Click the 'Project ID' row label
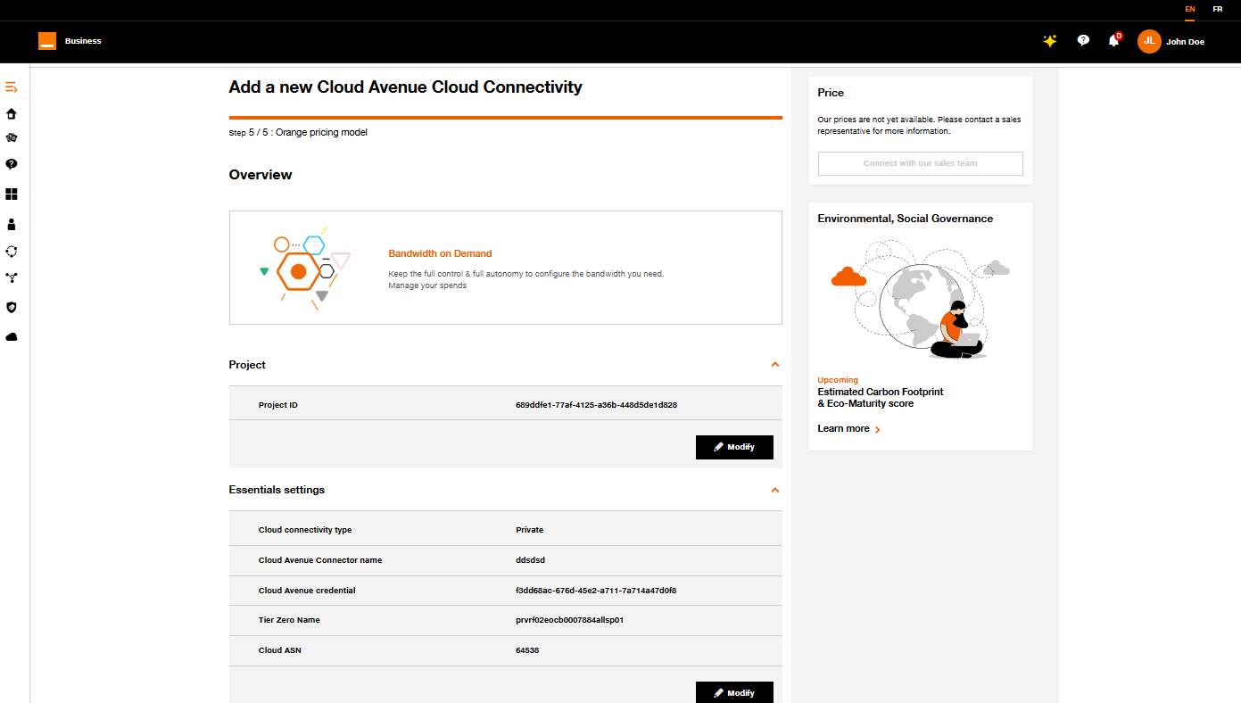This screenshot has height=703, width=1241. point(278,405)
